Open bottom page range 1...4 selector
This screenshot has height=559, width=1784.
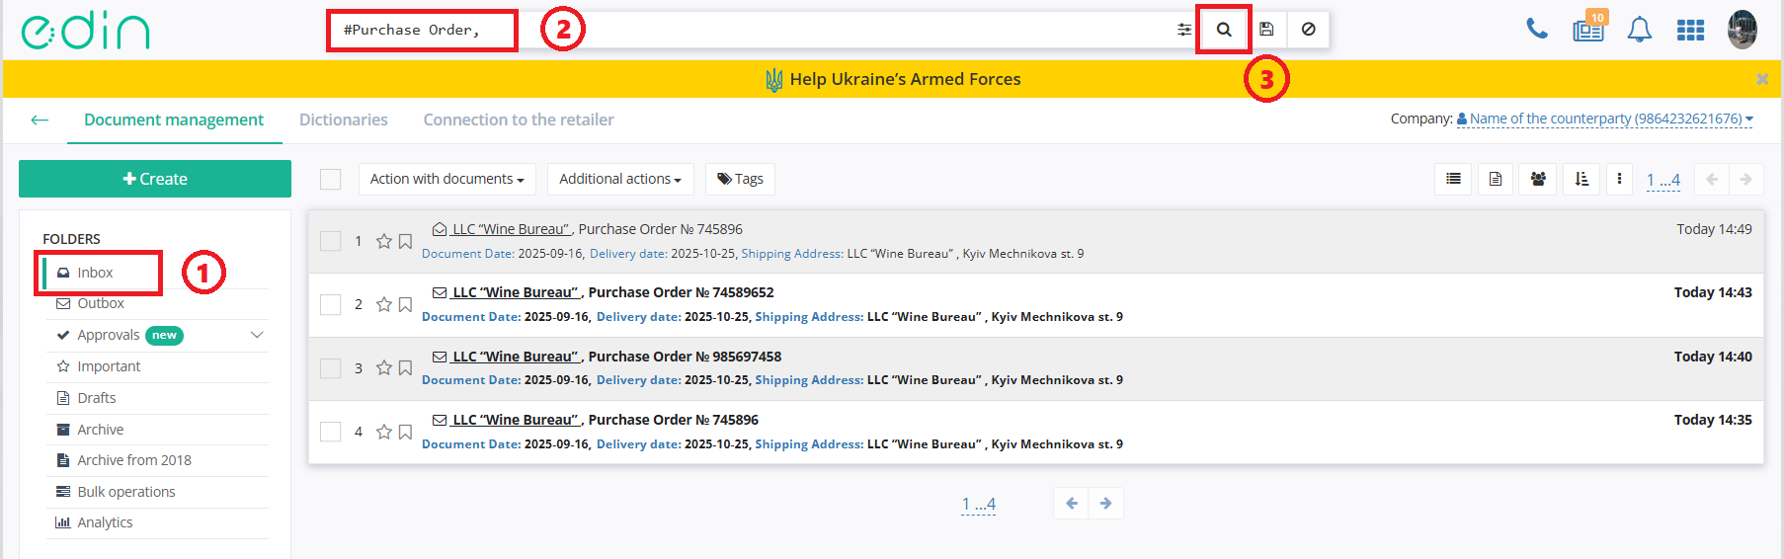[978, 504]
